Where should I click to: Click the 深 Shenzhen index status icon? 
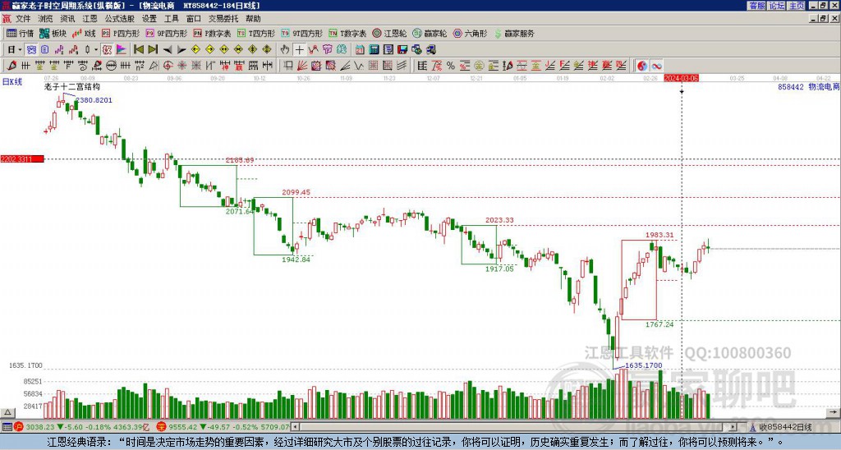161,427
